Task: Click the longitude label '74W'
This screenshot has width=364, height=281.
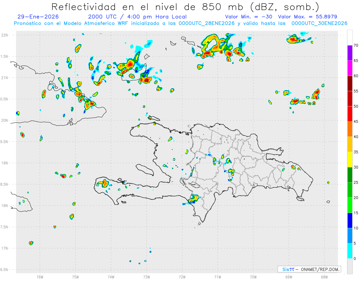Action: 111,277
